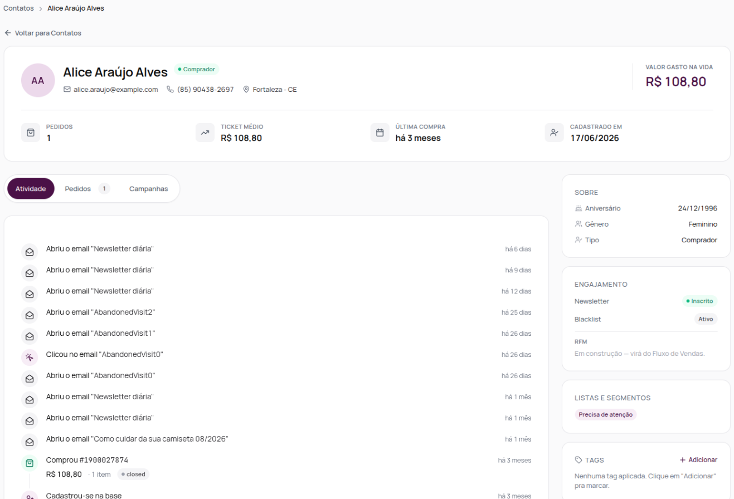
Task: Go back via Voltar para Contatos link
Action: point(43,33)
